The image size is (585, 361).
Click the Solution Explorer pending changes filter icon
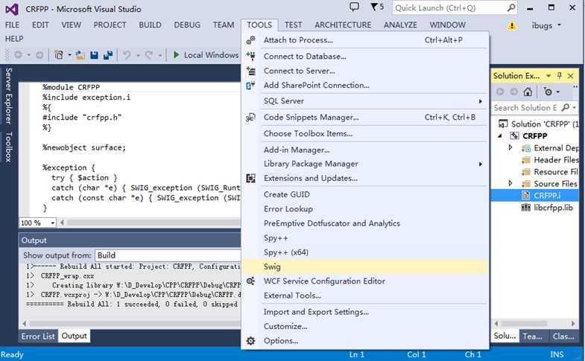pyautogui.click(x=548, y=92)
